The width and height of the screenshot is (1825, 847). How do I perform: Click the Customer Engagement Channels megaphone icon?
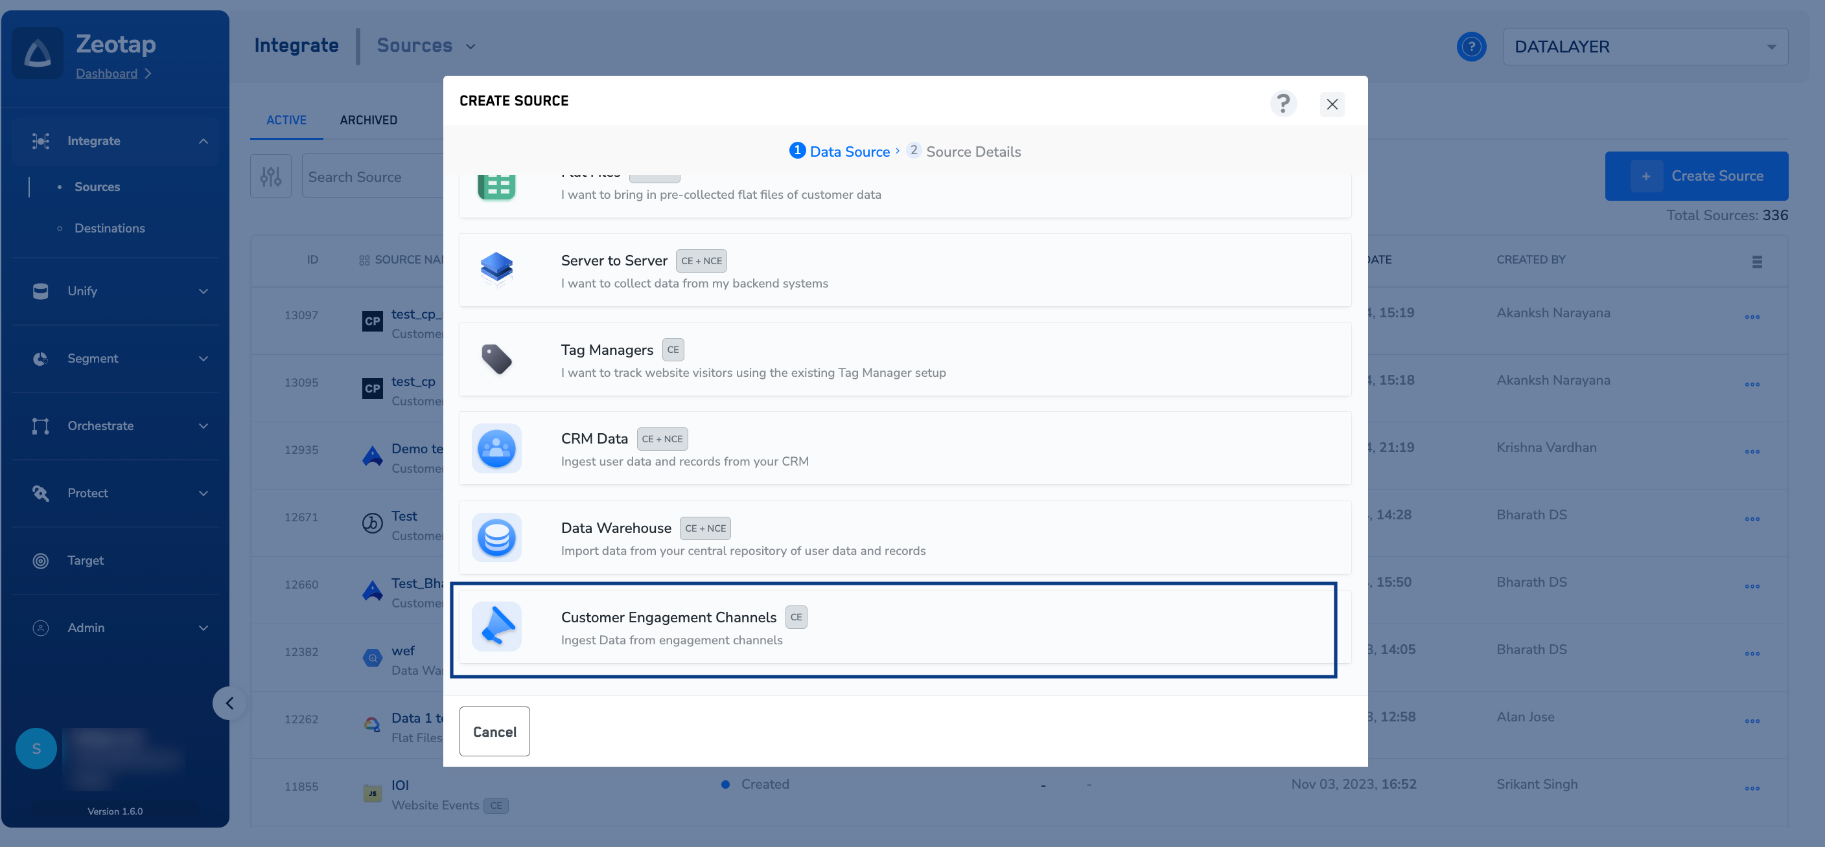coord(496,626)
